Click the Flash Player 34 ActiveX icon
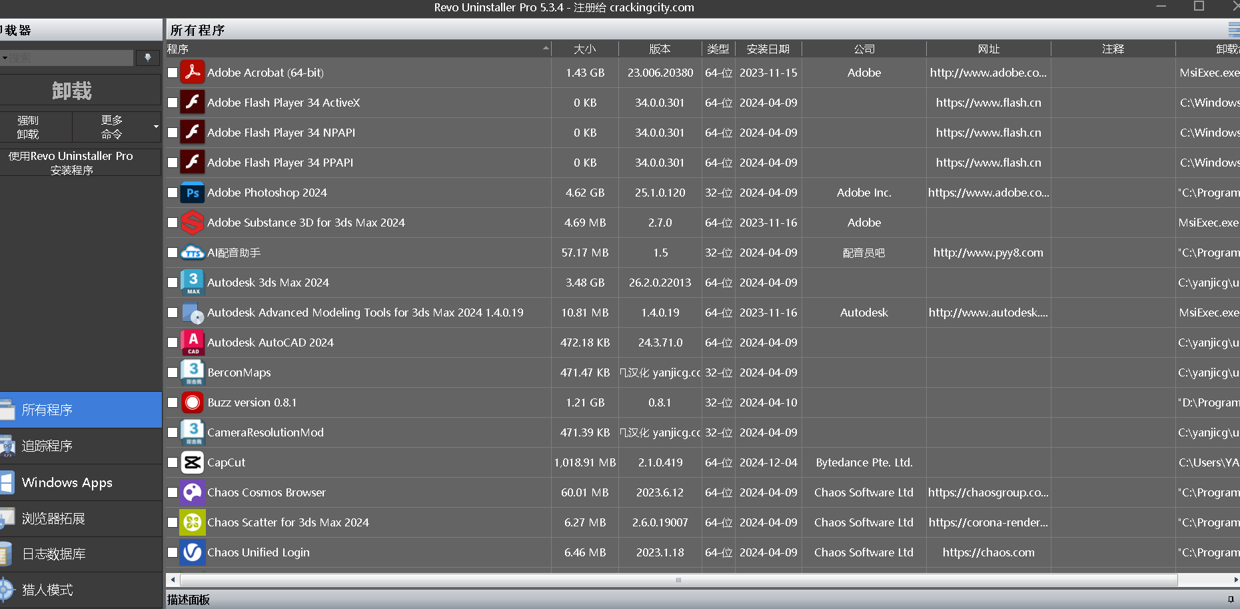Screen dimensions: 1240x609 [x=193, y=102]
